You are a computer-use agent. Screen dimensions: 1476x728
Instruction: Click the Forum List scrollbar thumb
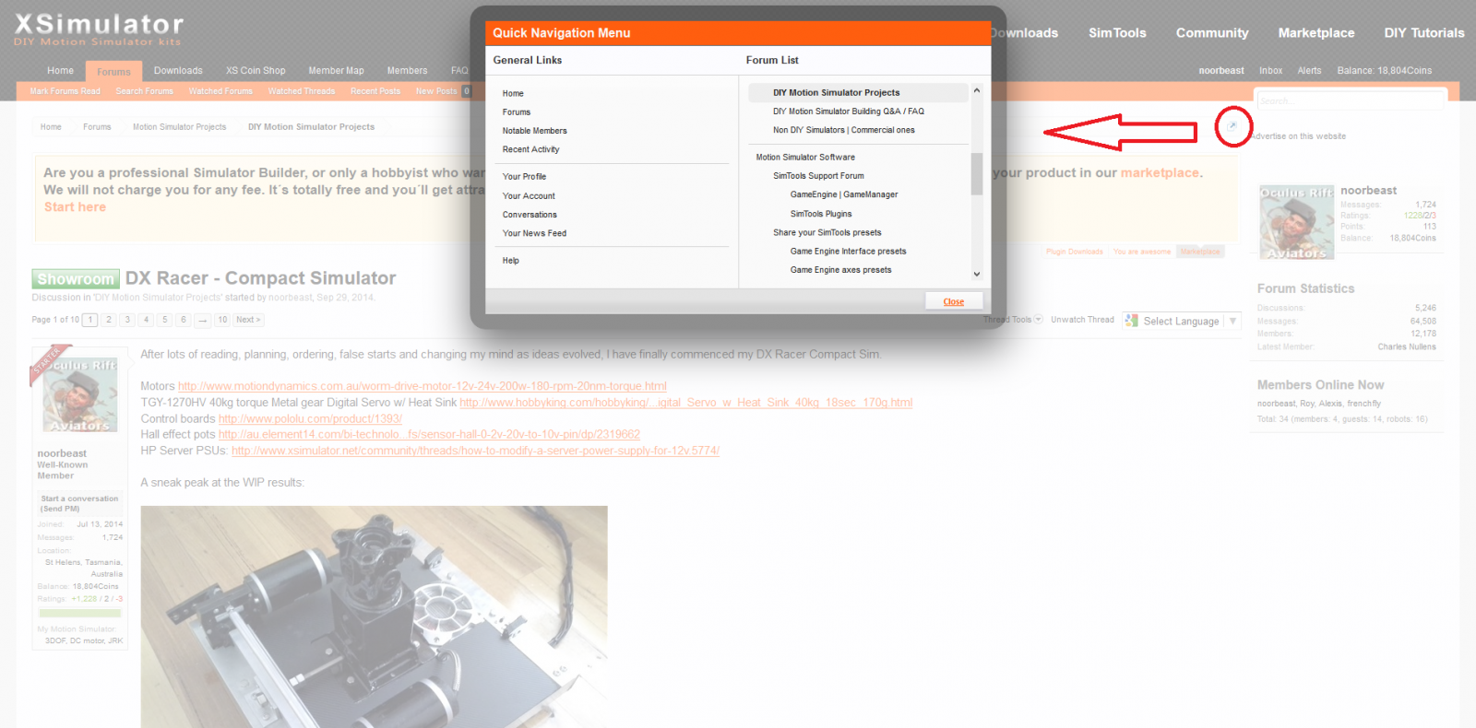click(x=976, y=173)
